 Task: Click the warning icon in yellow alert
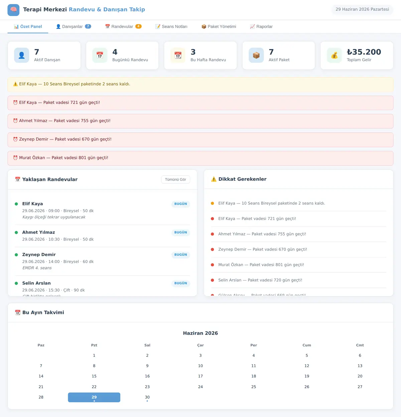tap(15, 84)
